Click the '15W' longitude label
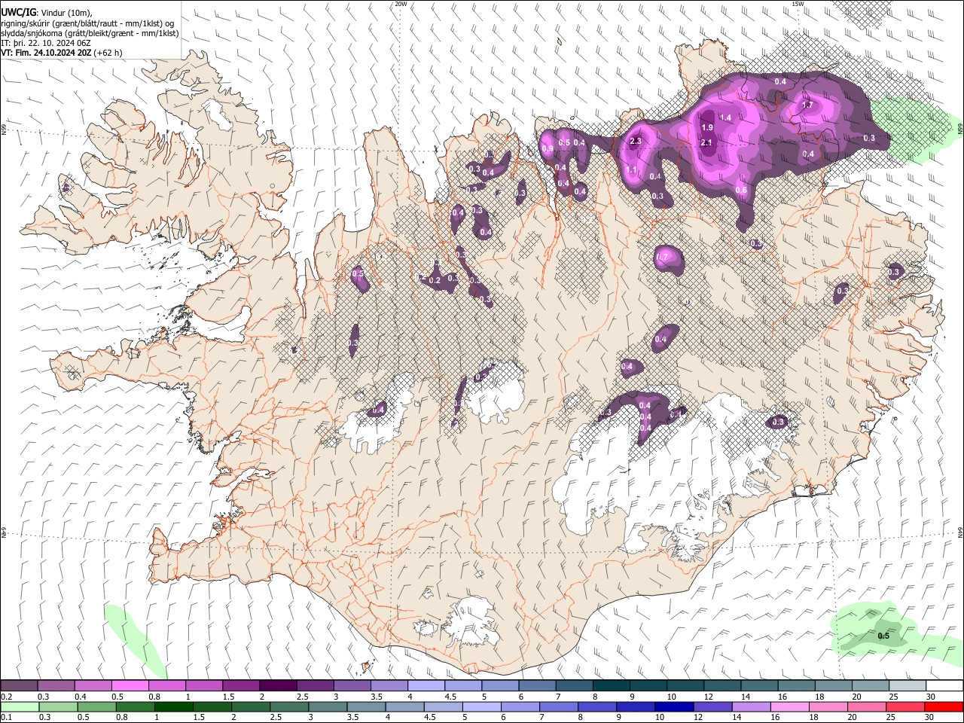 coord(798,4)
